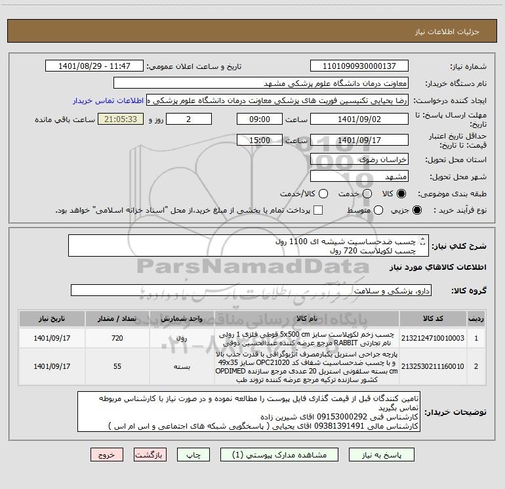Open اطلاعات تماس خریدار link
This screenshot has height=489, width=505.
[x=108, y=100]
